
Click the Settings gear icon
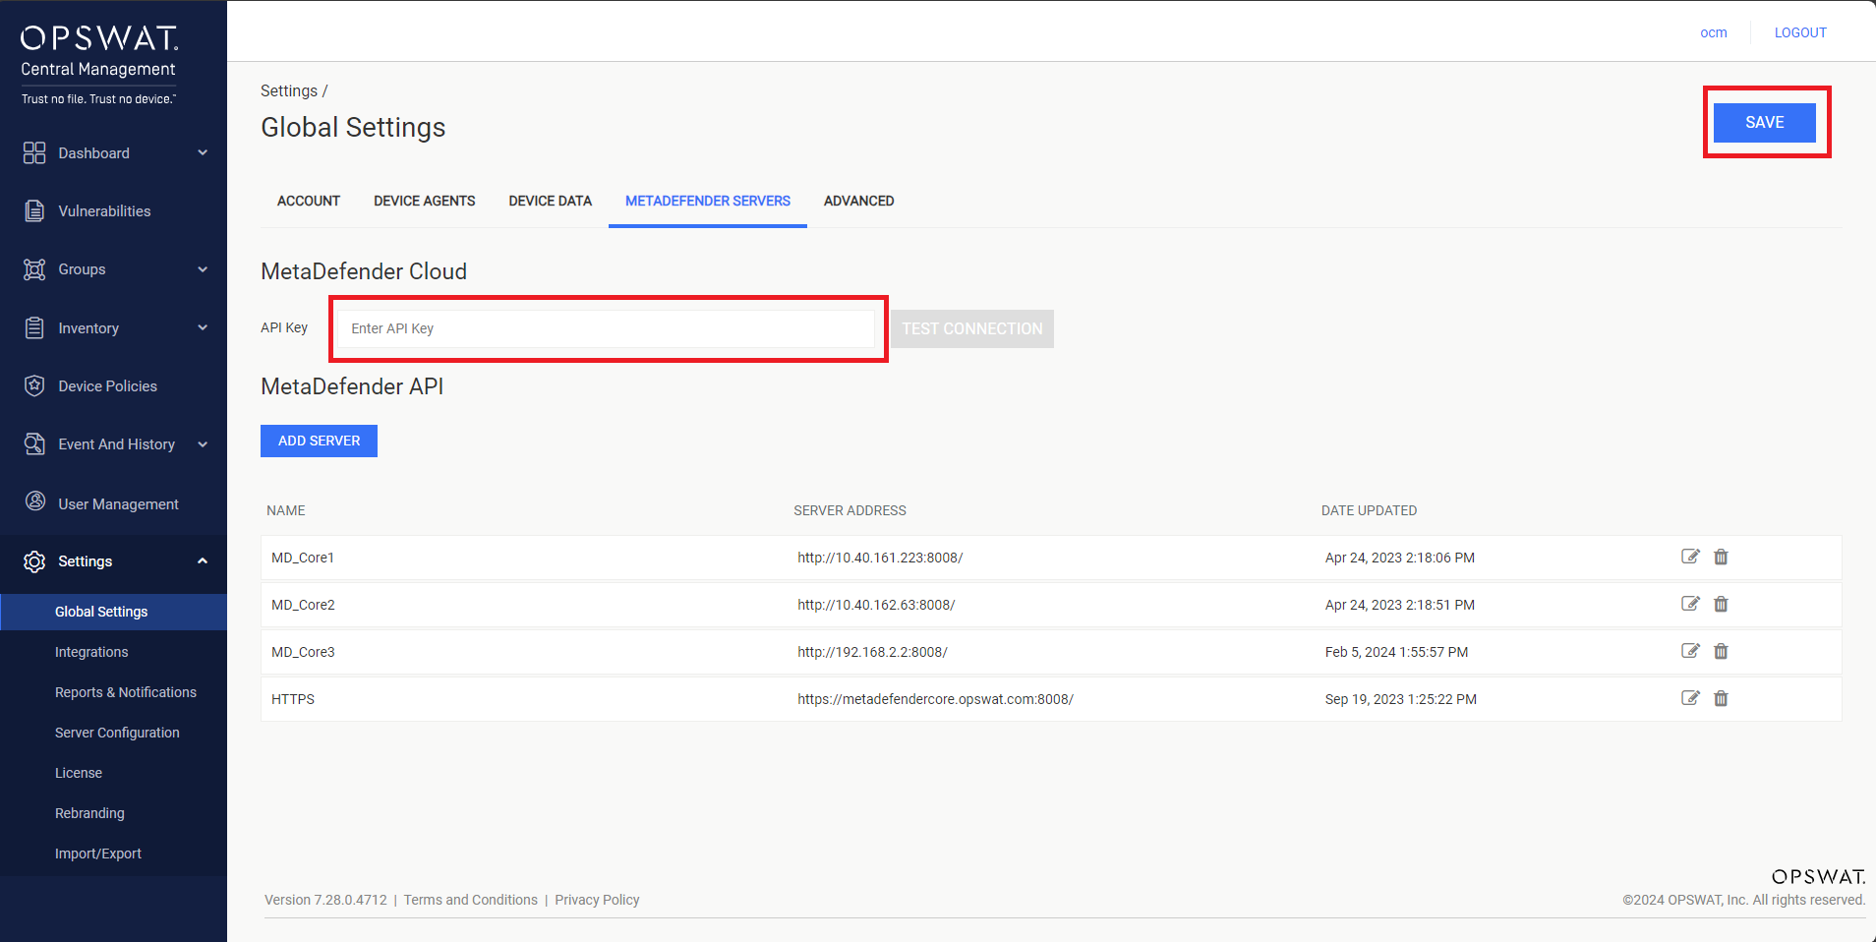point(34,561)
